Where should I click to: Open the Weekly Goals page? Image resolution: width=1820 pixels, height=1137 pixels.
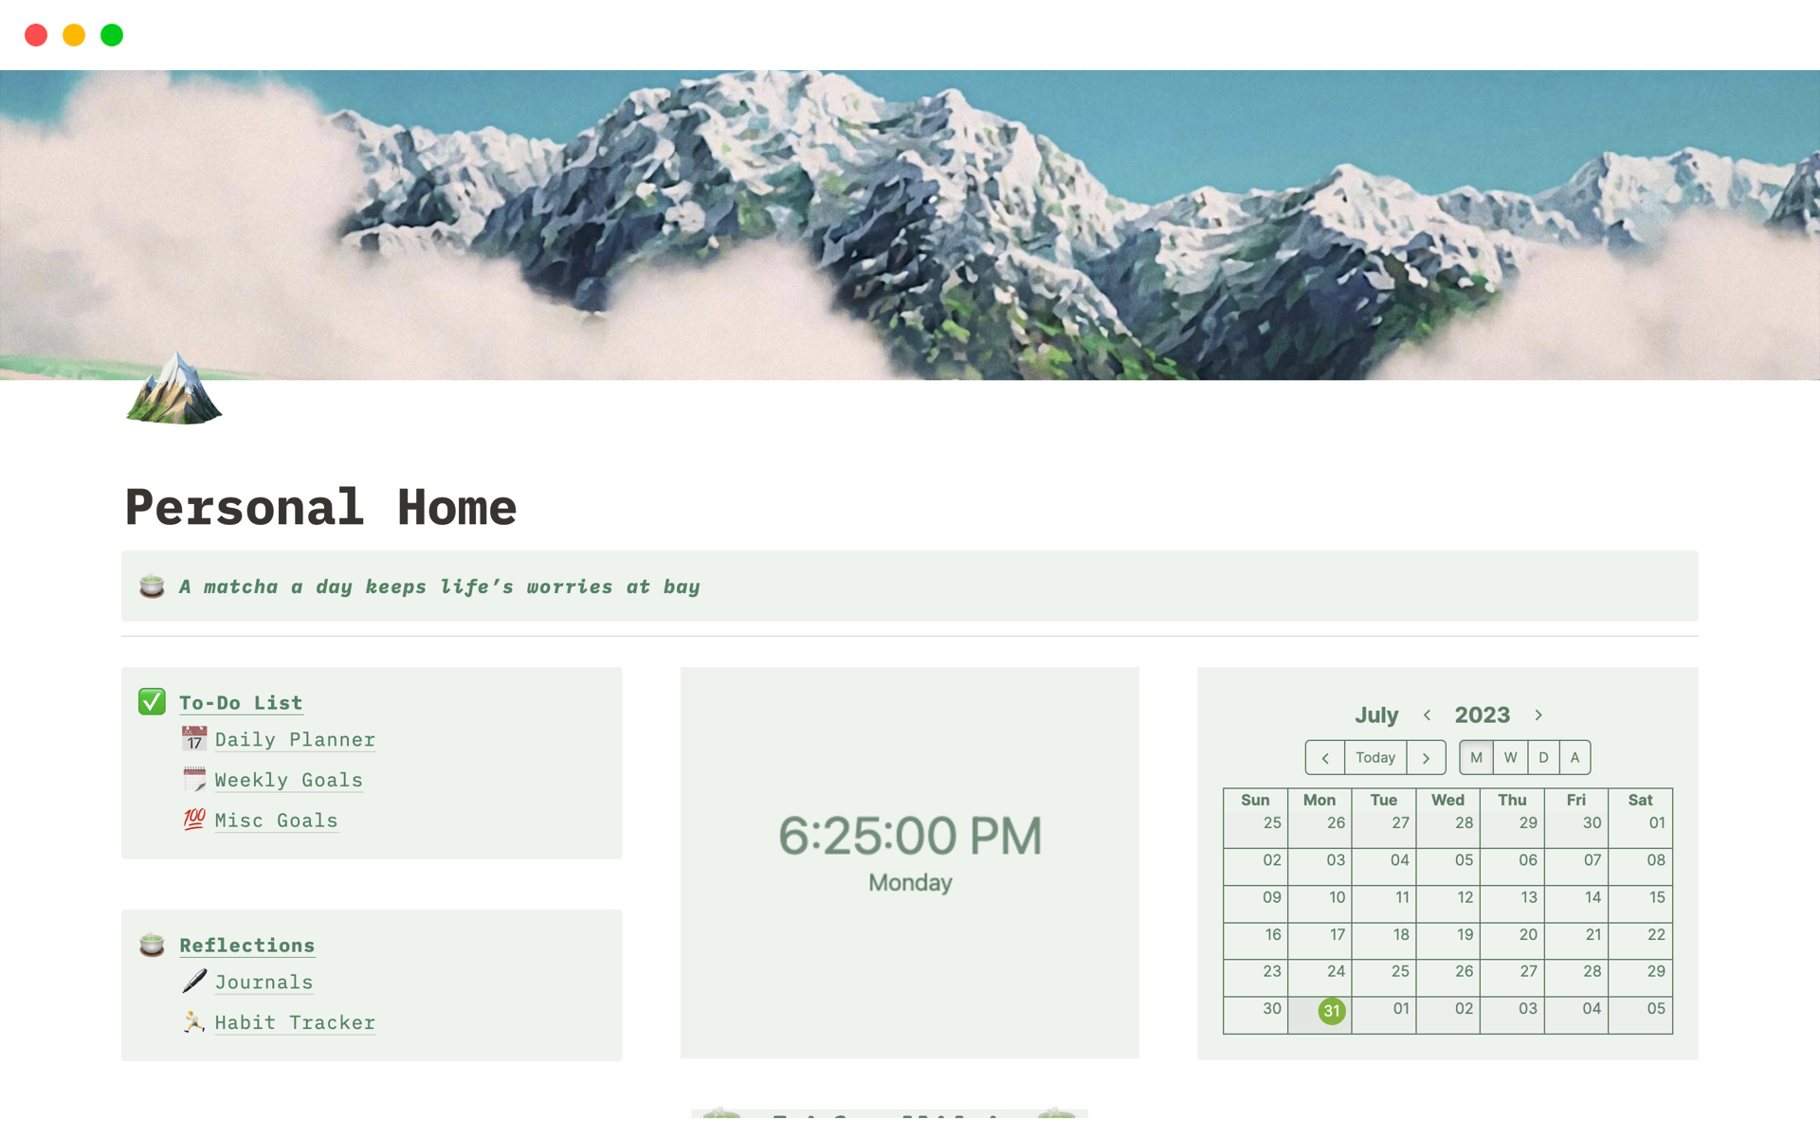click(x=288, y=780)
